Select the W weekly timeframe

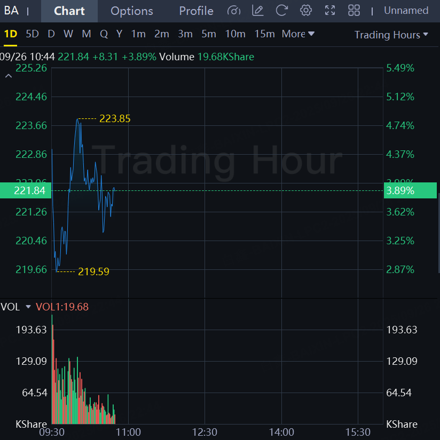(x=68, y=34)
